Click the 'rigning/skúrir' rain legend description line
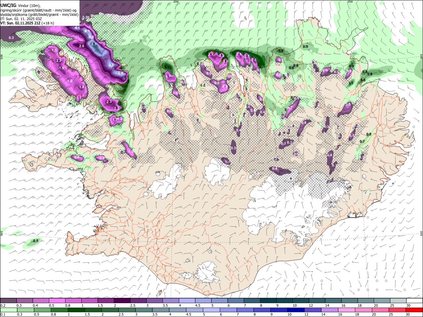The image size is (423, 317). click(39, 10)
